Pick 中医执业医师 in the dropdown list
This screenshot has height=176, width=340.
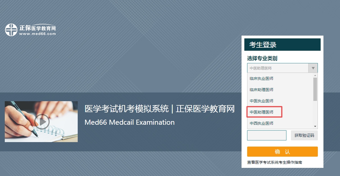click(261, 101)
